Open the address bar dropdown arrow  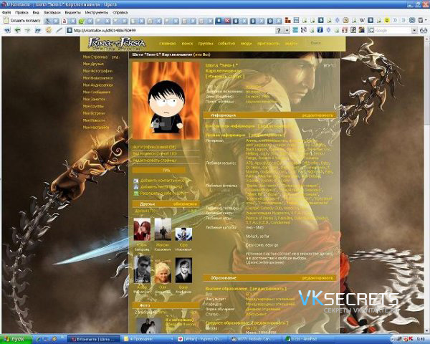(287, 30)
